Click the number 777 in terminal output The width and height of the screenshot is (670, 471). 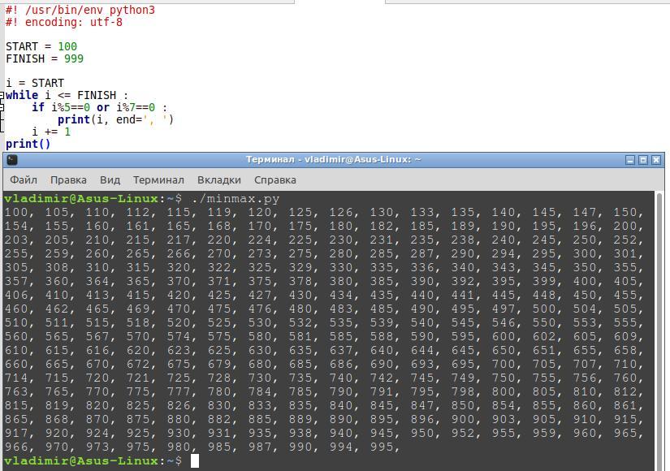178,392
